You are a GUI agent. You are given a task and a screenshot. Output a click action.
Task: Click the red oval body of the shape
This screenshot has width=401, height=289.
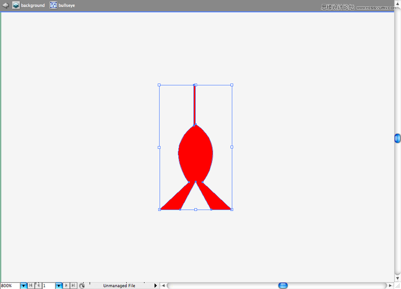(x=196, y=154)
